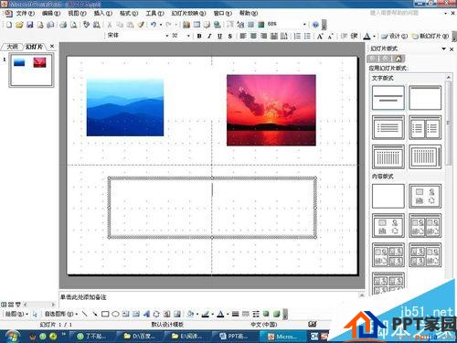The height and width of the screenshot is (343, 457).
Task: Toggle Underline formatting
Action: (219, 36)
